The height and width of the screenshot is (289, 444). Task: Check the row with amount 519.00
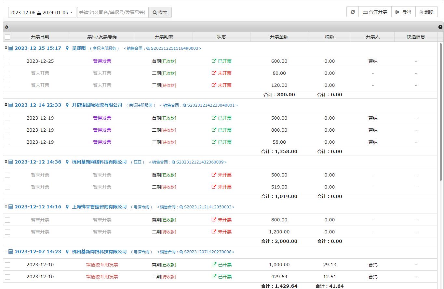pyautogui.click(x=7, y=187)
